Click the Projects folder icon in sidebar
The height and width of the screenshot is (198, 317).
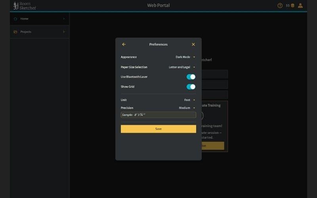(x=15, y=32)
